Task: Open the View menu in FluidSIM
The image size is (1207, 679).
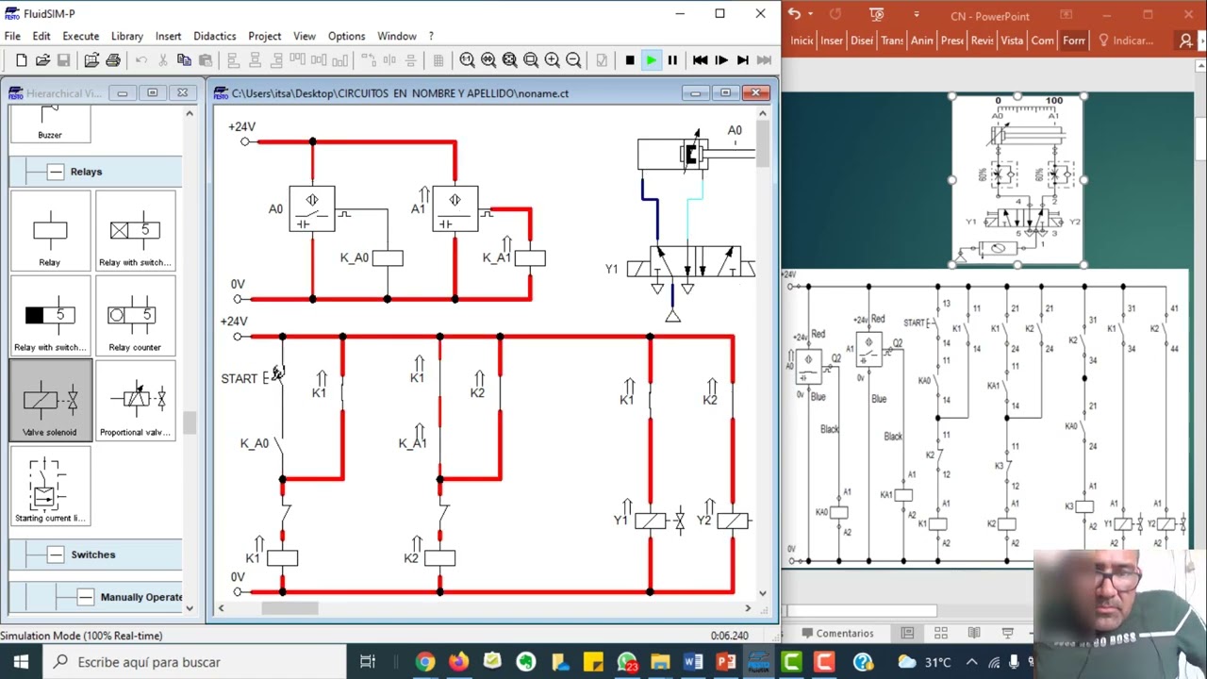Action: tap(304, 36)
